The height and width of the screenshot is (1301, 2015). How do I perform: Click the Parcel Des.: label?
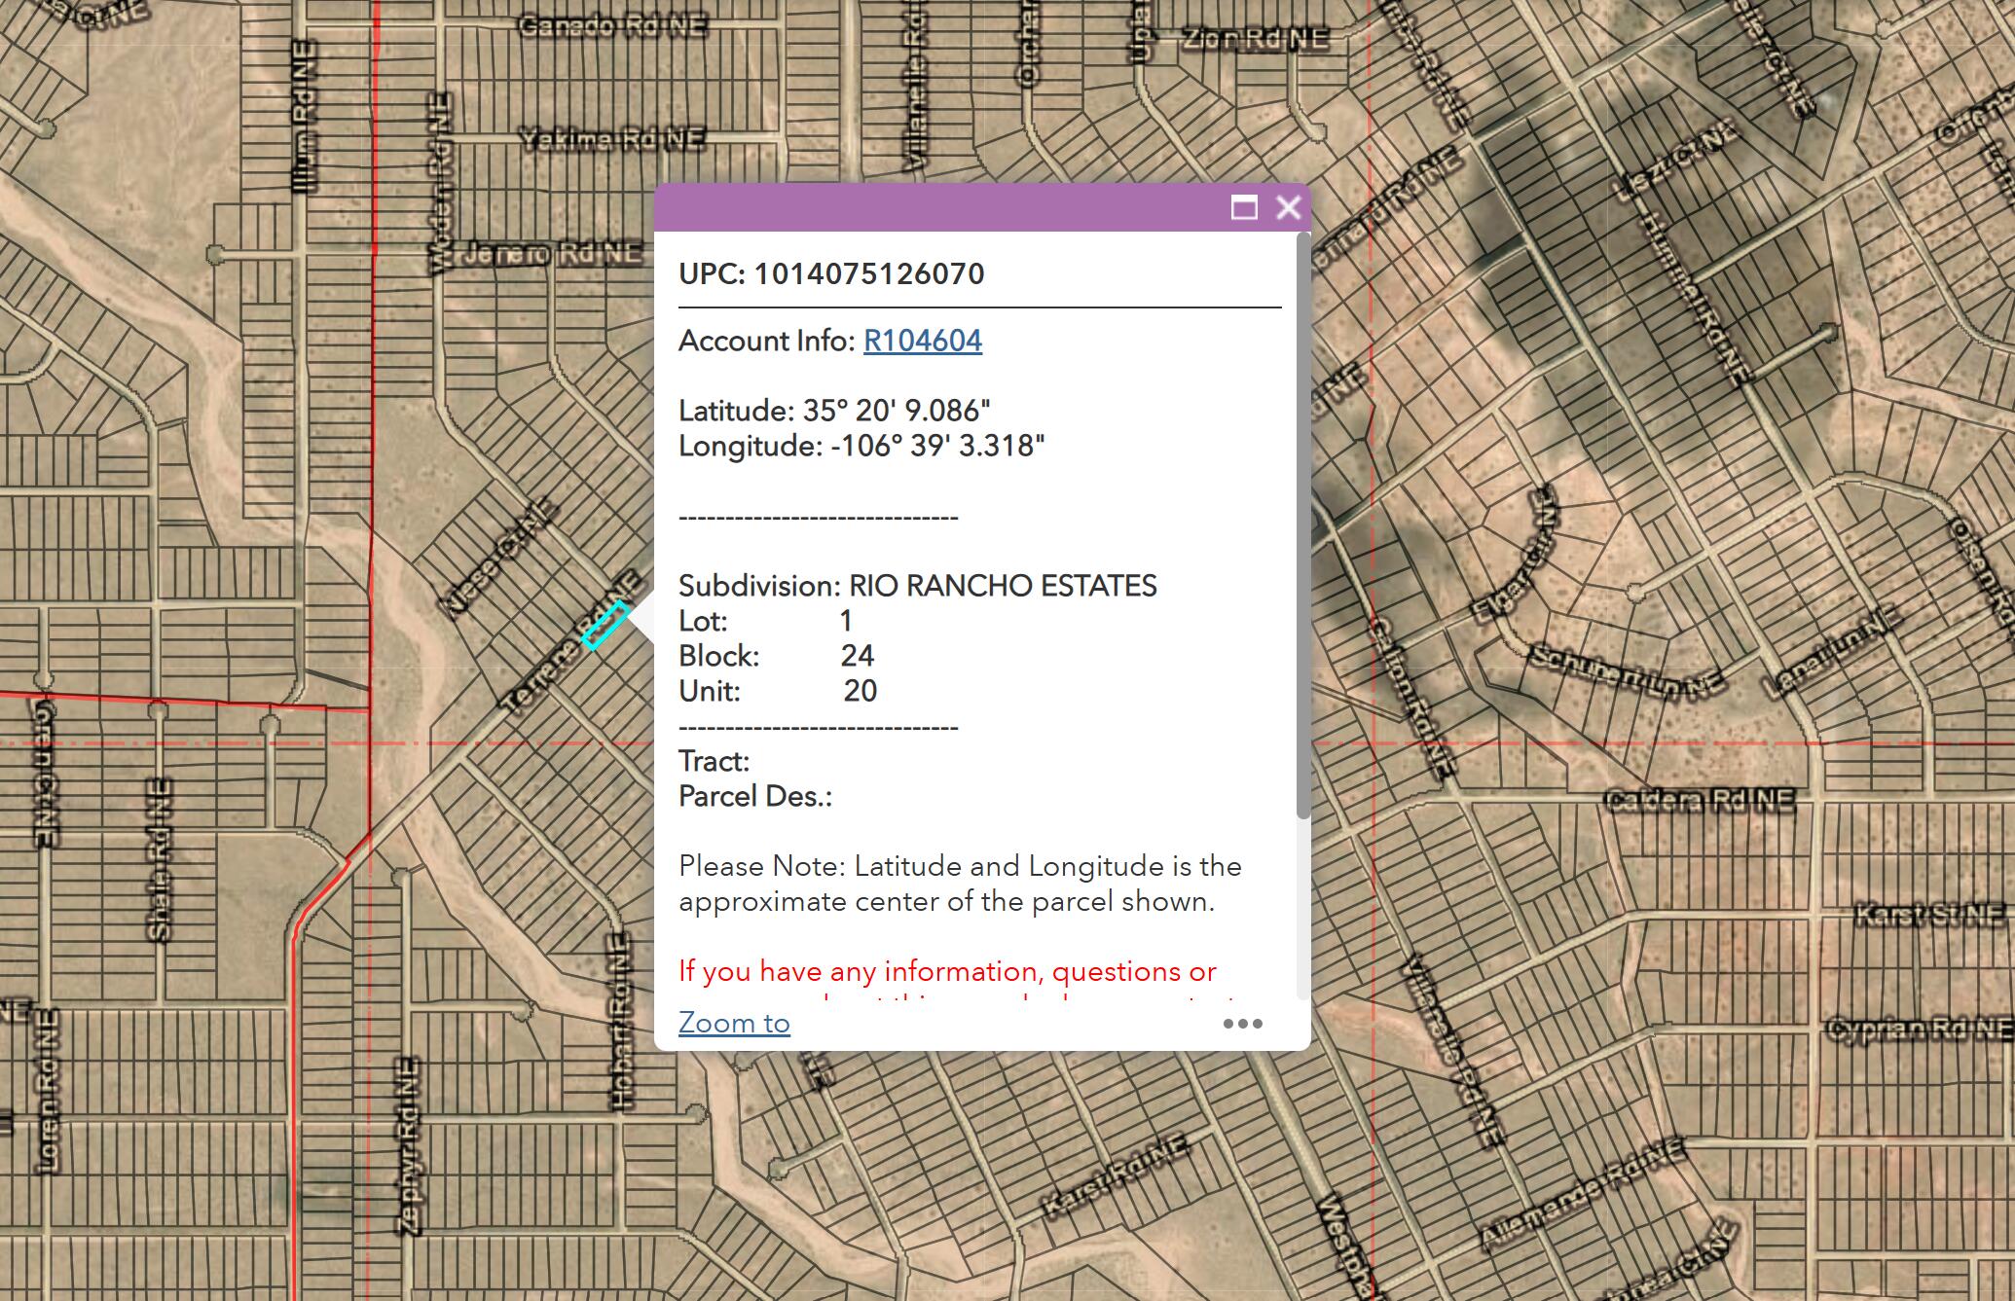click(x=755, y=796)
